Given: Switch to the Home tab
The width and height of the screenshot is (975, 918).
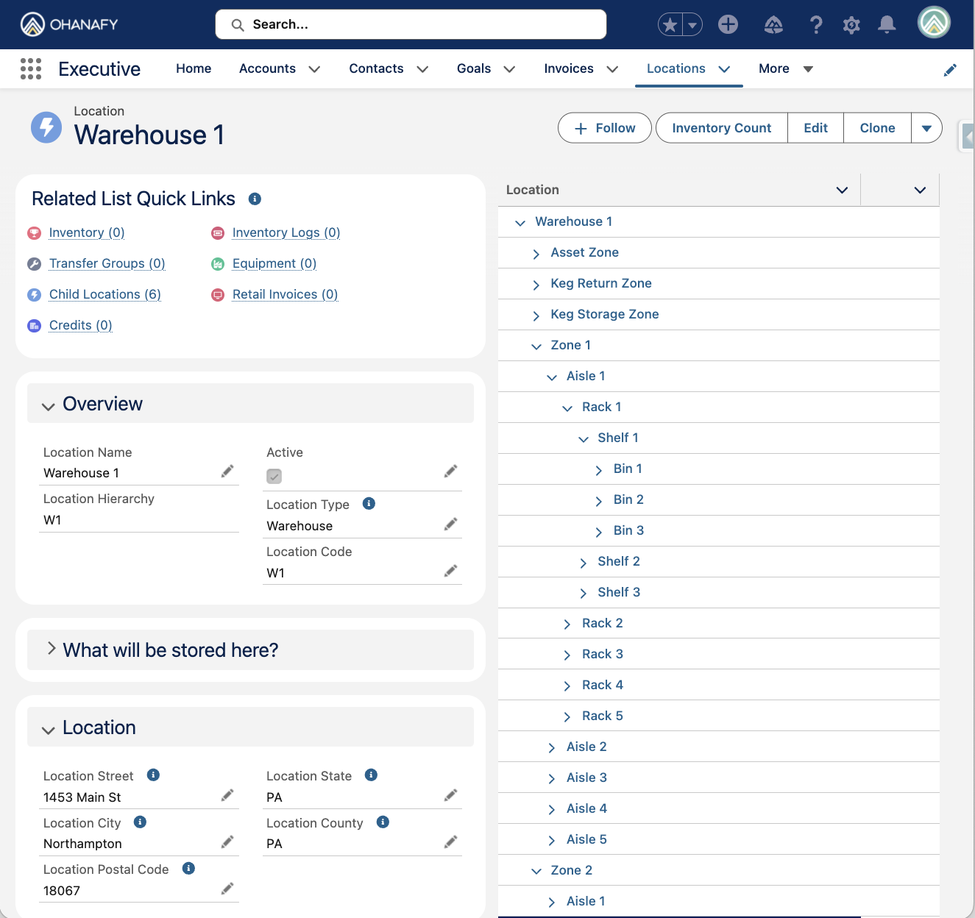Looking at the screenshot, I should point(193,68).
